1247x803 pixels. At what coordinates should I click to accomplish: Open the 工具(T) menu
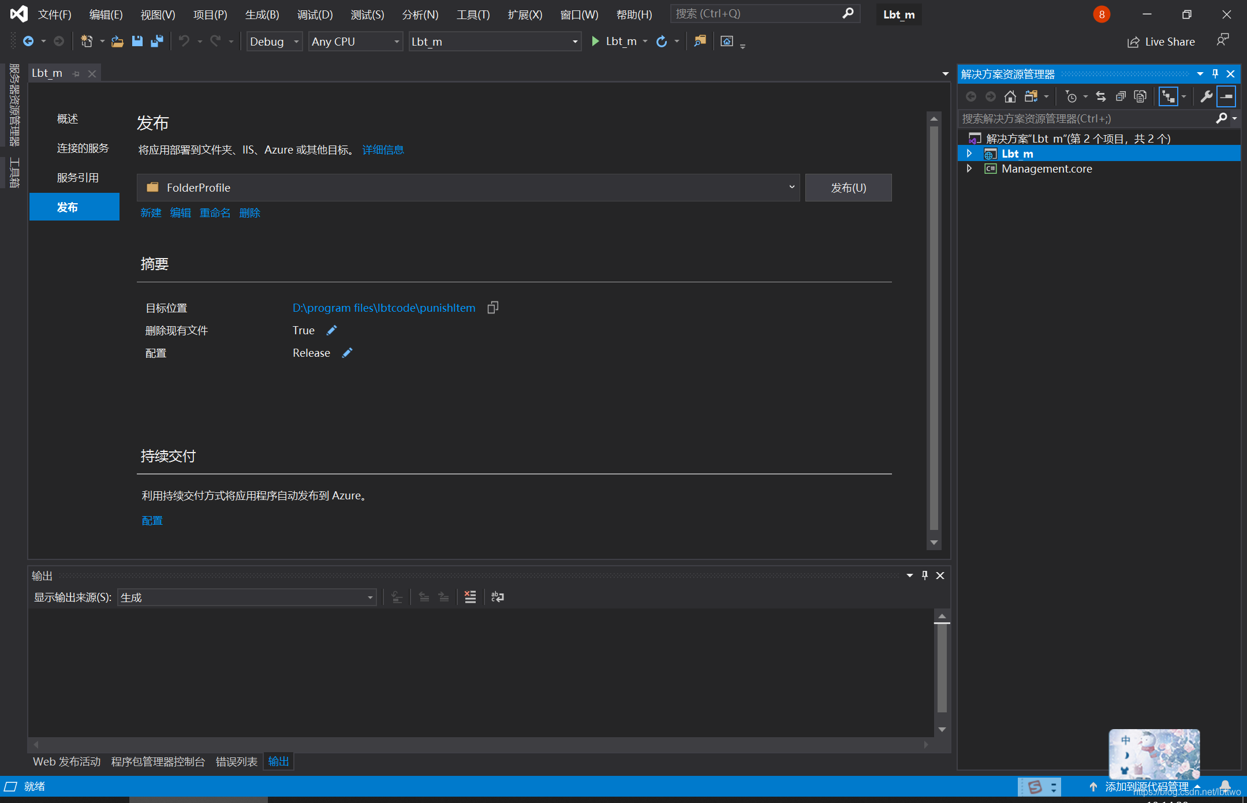click(x=473, y=14)
